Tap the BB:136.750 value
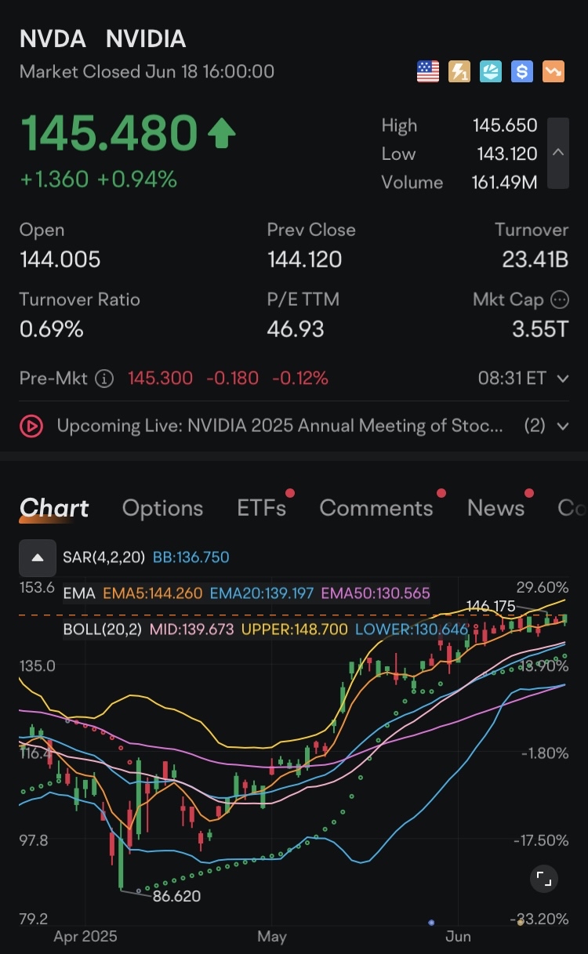Screen dimensions: 588x954 coord(191,557)
